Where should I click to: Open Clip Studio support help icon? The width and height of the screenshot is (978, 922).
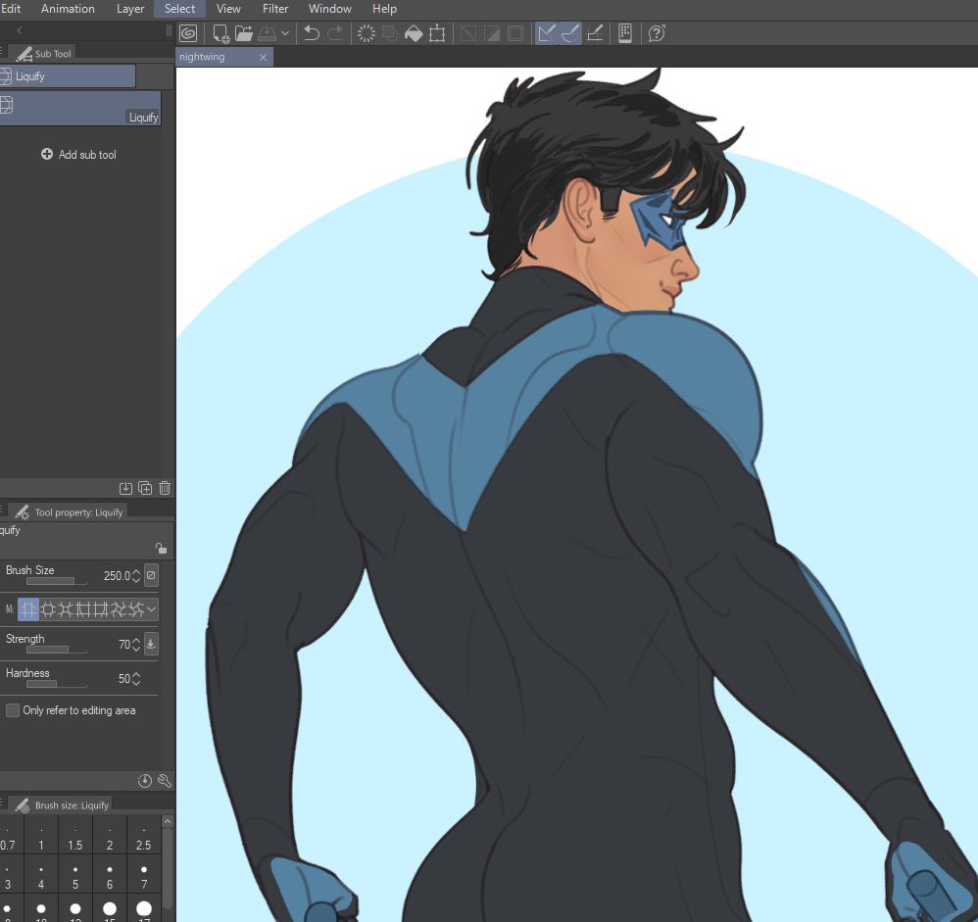[x=657, y=33]
